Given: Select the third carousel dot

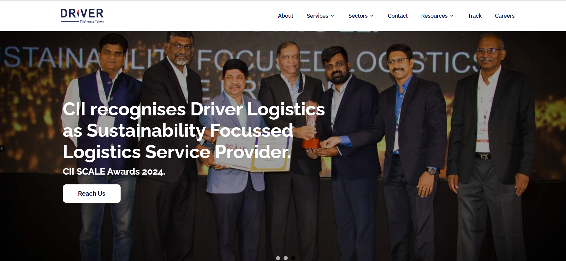Looking at the screenshot, I should click(293, 258).
